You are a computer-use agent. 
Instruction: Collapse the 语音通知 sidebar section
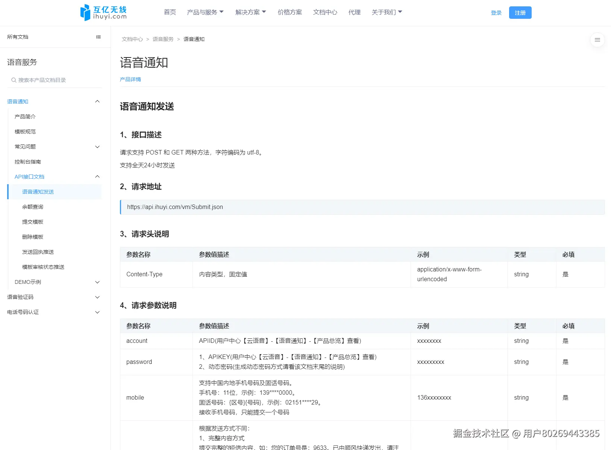point(55,102)
